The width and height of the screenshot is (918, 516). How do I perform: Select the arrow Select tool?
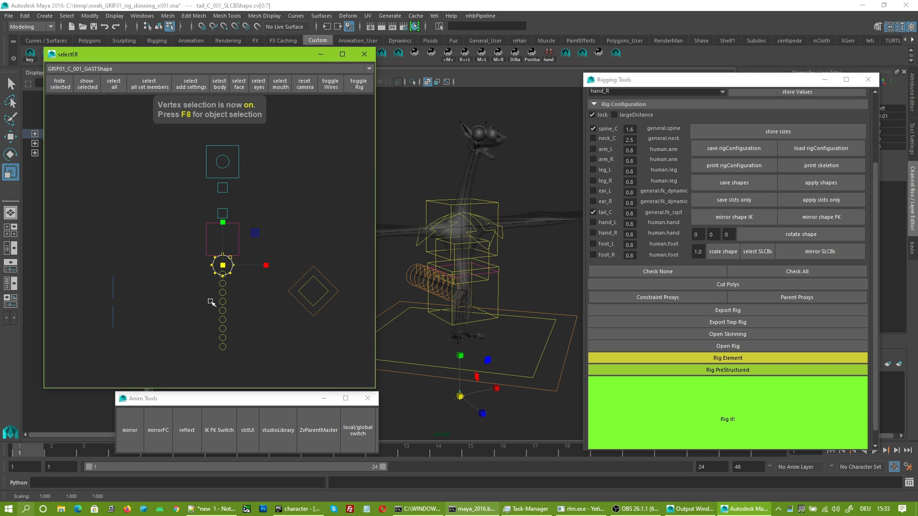pyautogui.click(x=11, y=84)
